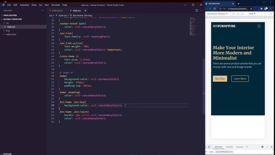The width and height of the screenshot is (275, 155).
Task: Open the Edit menu
Action: click(15, 5)
